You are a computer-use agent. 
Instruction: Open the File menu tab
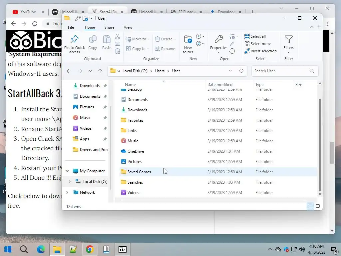tap(71, 27)
